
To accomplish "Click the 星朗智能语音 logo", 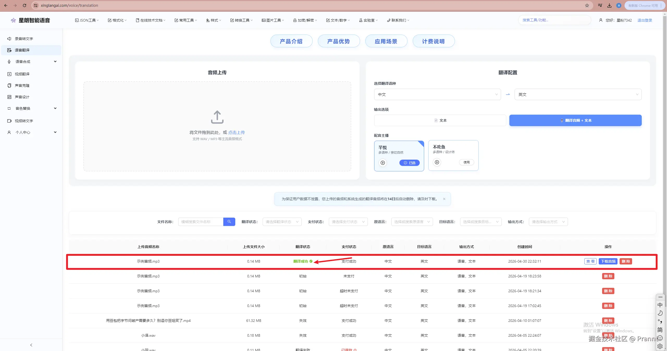I will point(30,20).
